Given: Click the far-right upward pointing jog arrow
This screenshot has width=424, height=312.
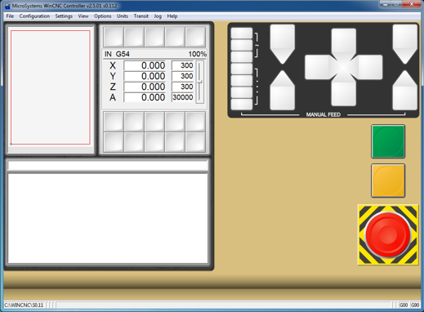Looking at the screenshot, I should click(405, 91).
